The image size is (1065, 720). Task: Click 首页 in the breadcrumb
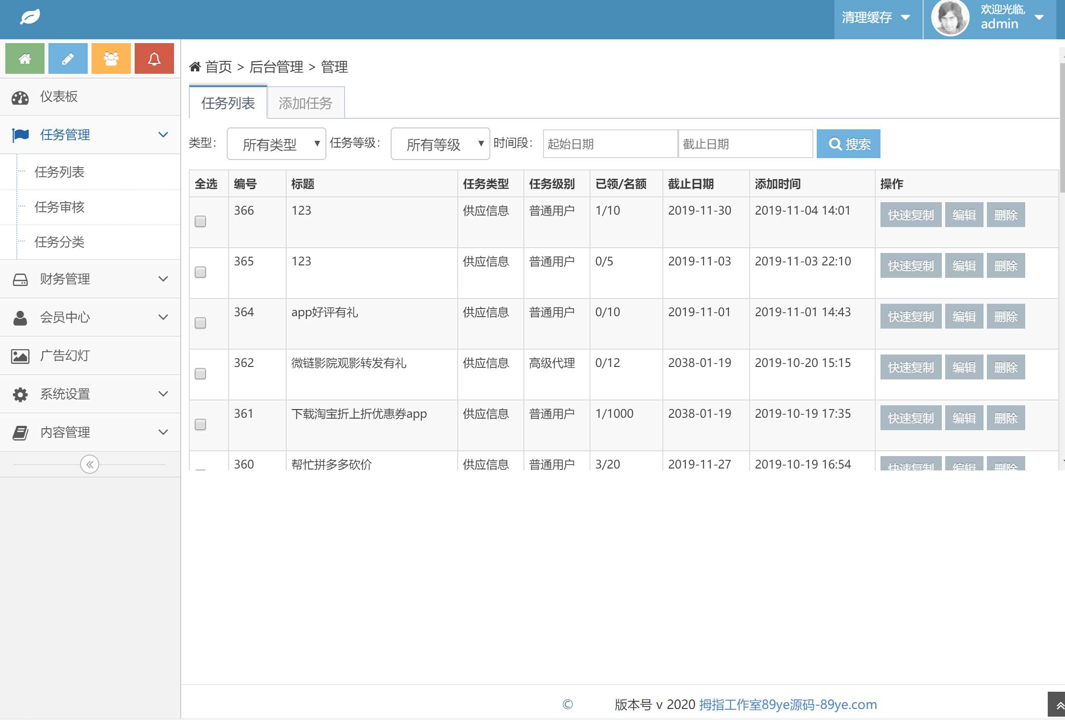[x=219, y=67]
